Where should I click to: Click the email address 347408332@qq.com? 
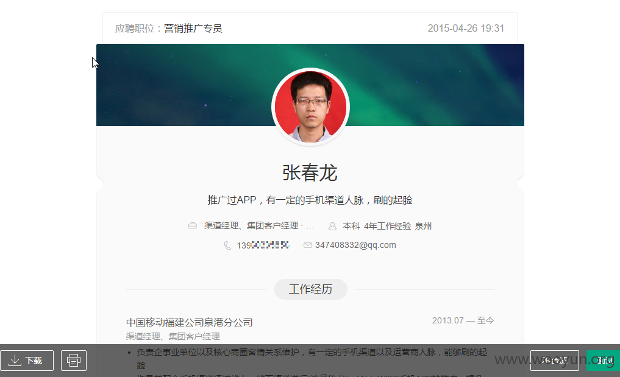click(x=355, y=245)
